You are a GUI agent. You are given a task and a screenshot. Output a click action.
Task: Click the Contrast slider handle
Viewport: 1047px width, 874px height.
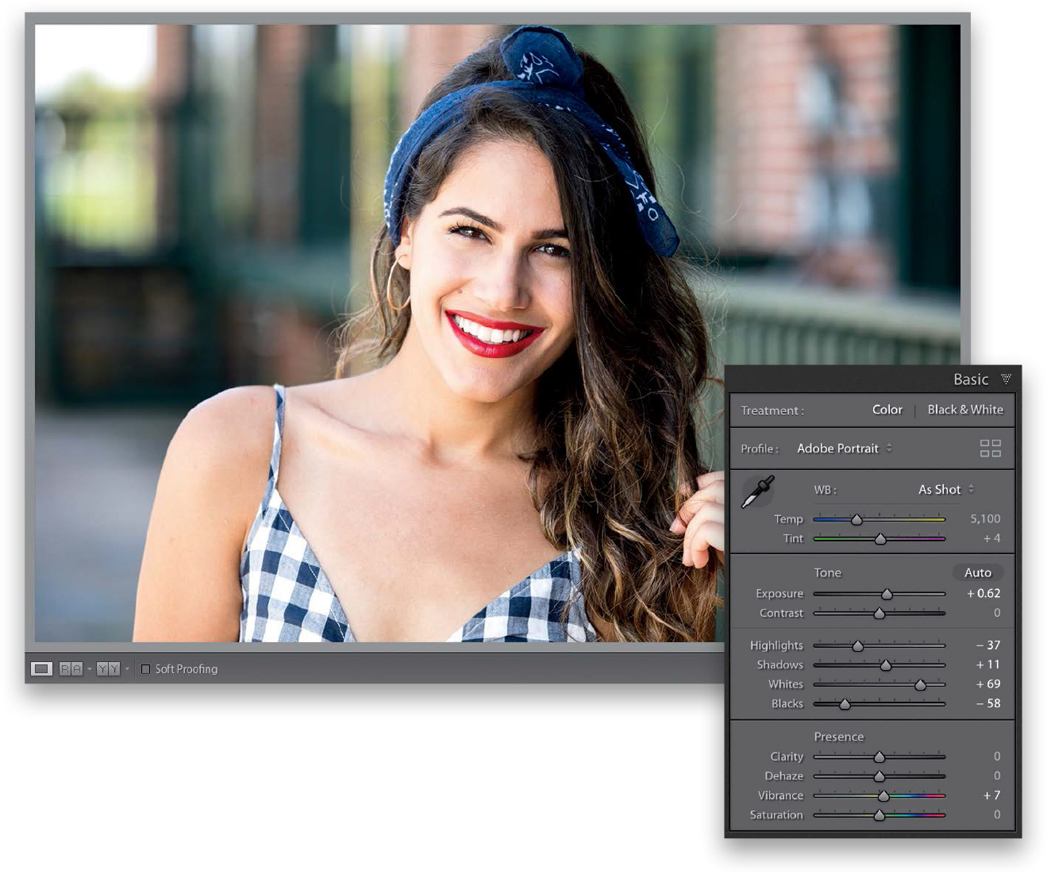point(880,614)
